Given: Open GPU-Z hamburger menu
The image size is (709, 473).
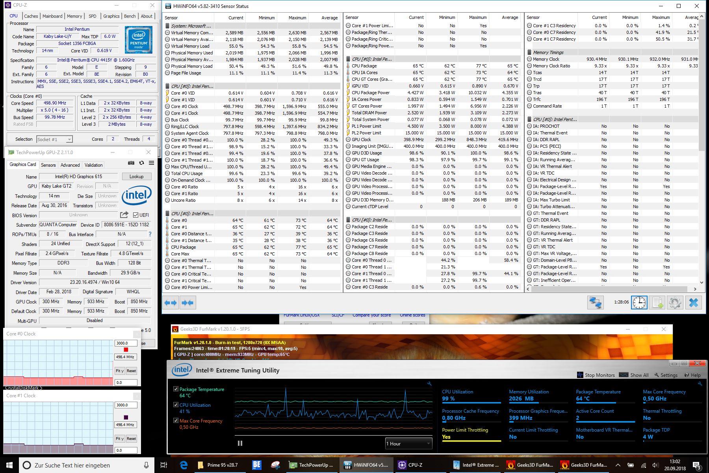Looking at the screenshot, I should [151, 163].
